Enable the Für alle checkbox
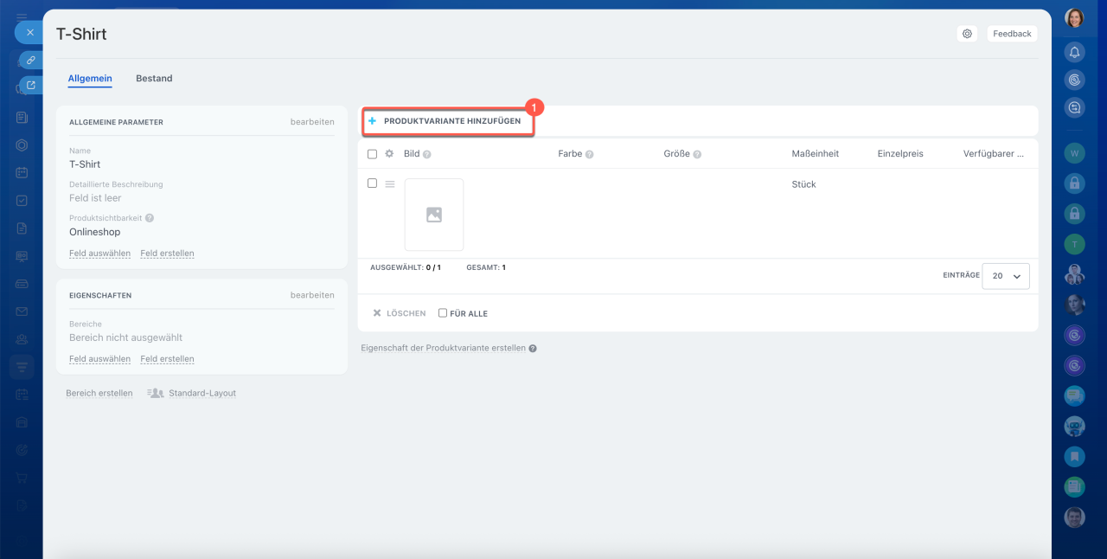The height and width of the screenshot is (559, 1107). [443, 313]
